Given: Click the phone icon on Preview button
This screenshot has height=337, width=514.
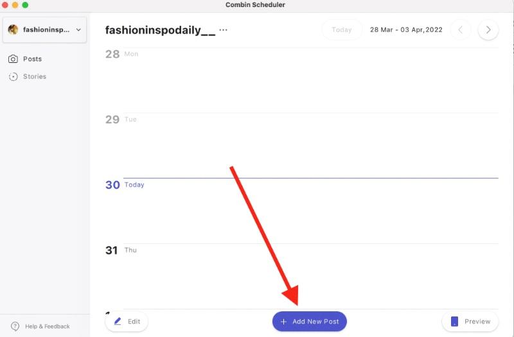Looking at the screenshot, I should [x=454, y=321].
